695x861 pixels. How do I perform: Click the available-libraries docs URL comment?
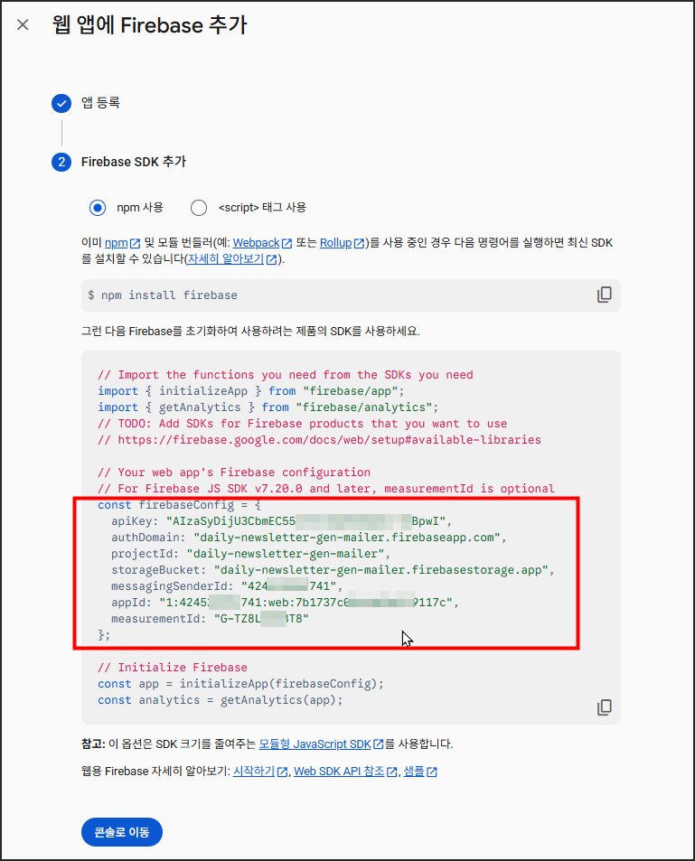(x=320, y=440)
